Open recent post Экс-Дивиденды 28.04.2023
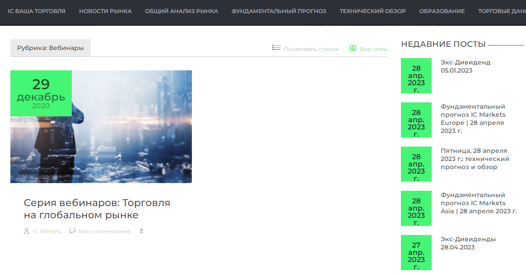 pyautogui.click(x=468, y=243)
